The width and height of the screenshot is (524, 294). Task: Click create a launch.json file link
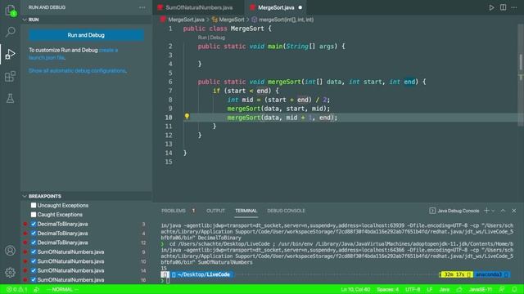[x=73, y=54]
